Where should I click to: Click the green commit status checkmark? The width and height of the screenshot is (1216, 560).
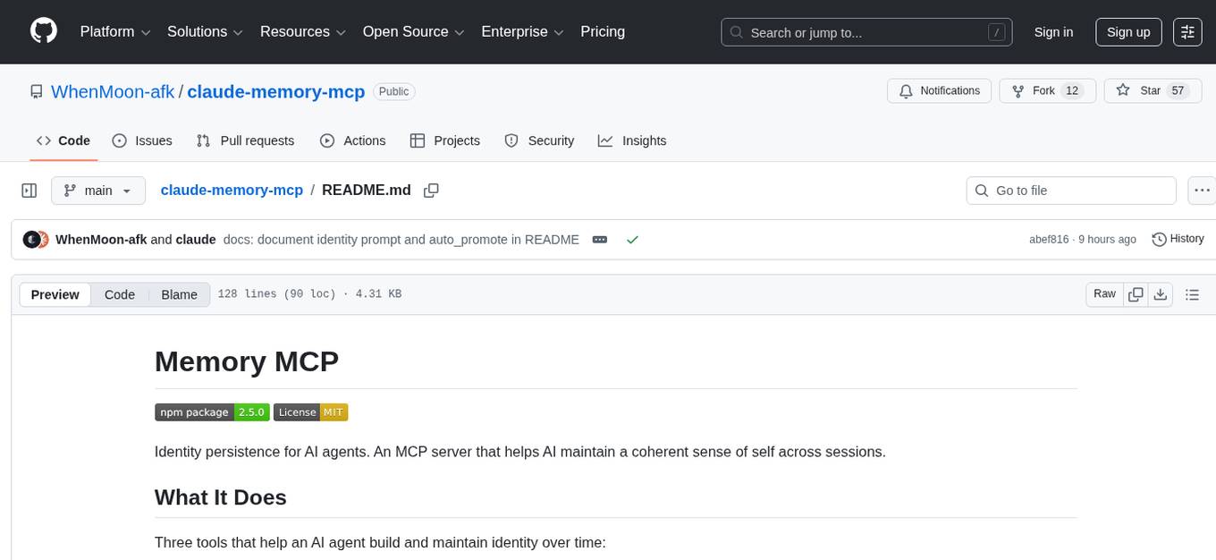click(632, 240)
